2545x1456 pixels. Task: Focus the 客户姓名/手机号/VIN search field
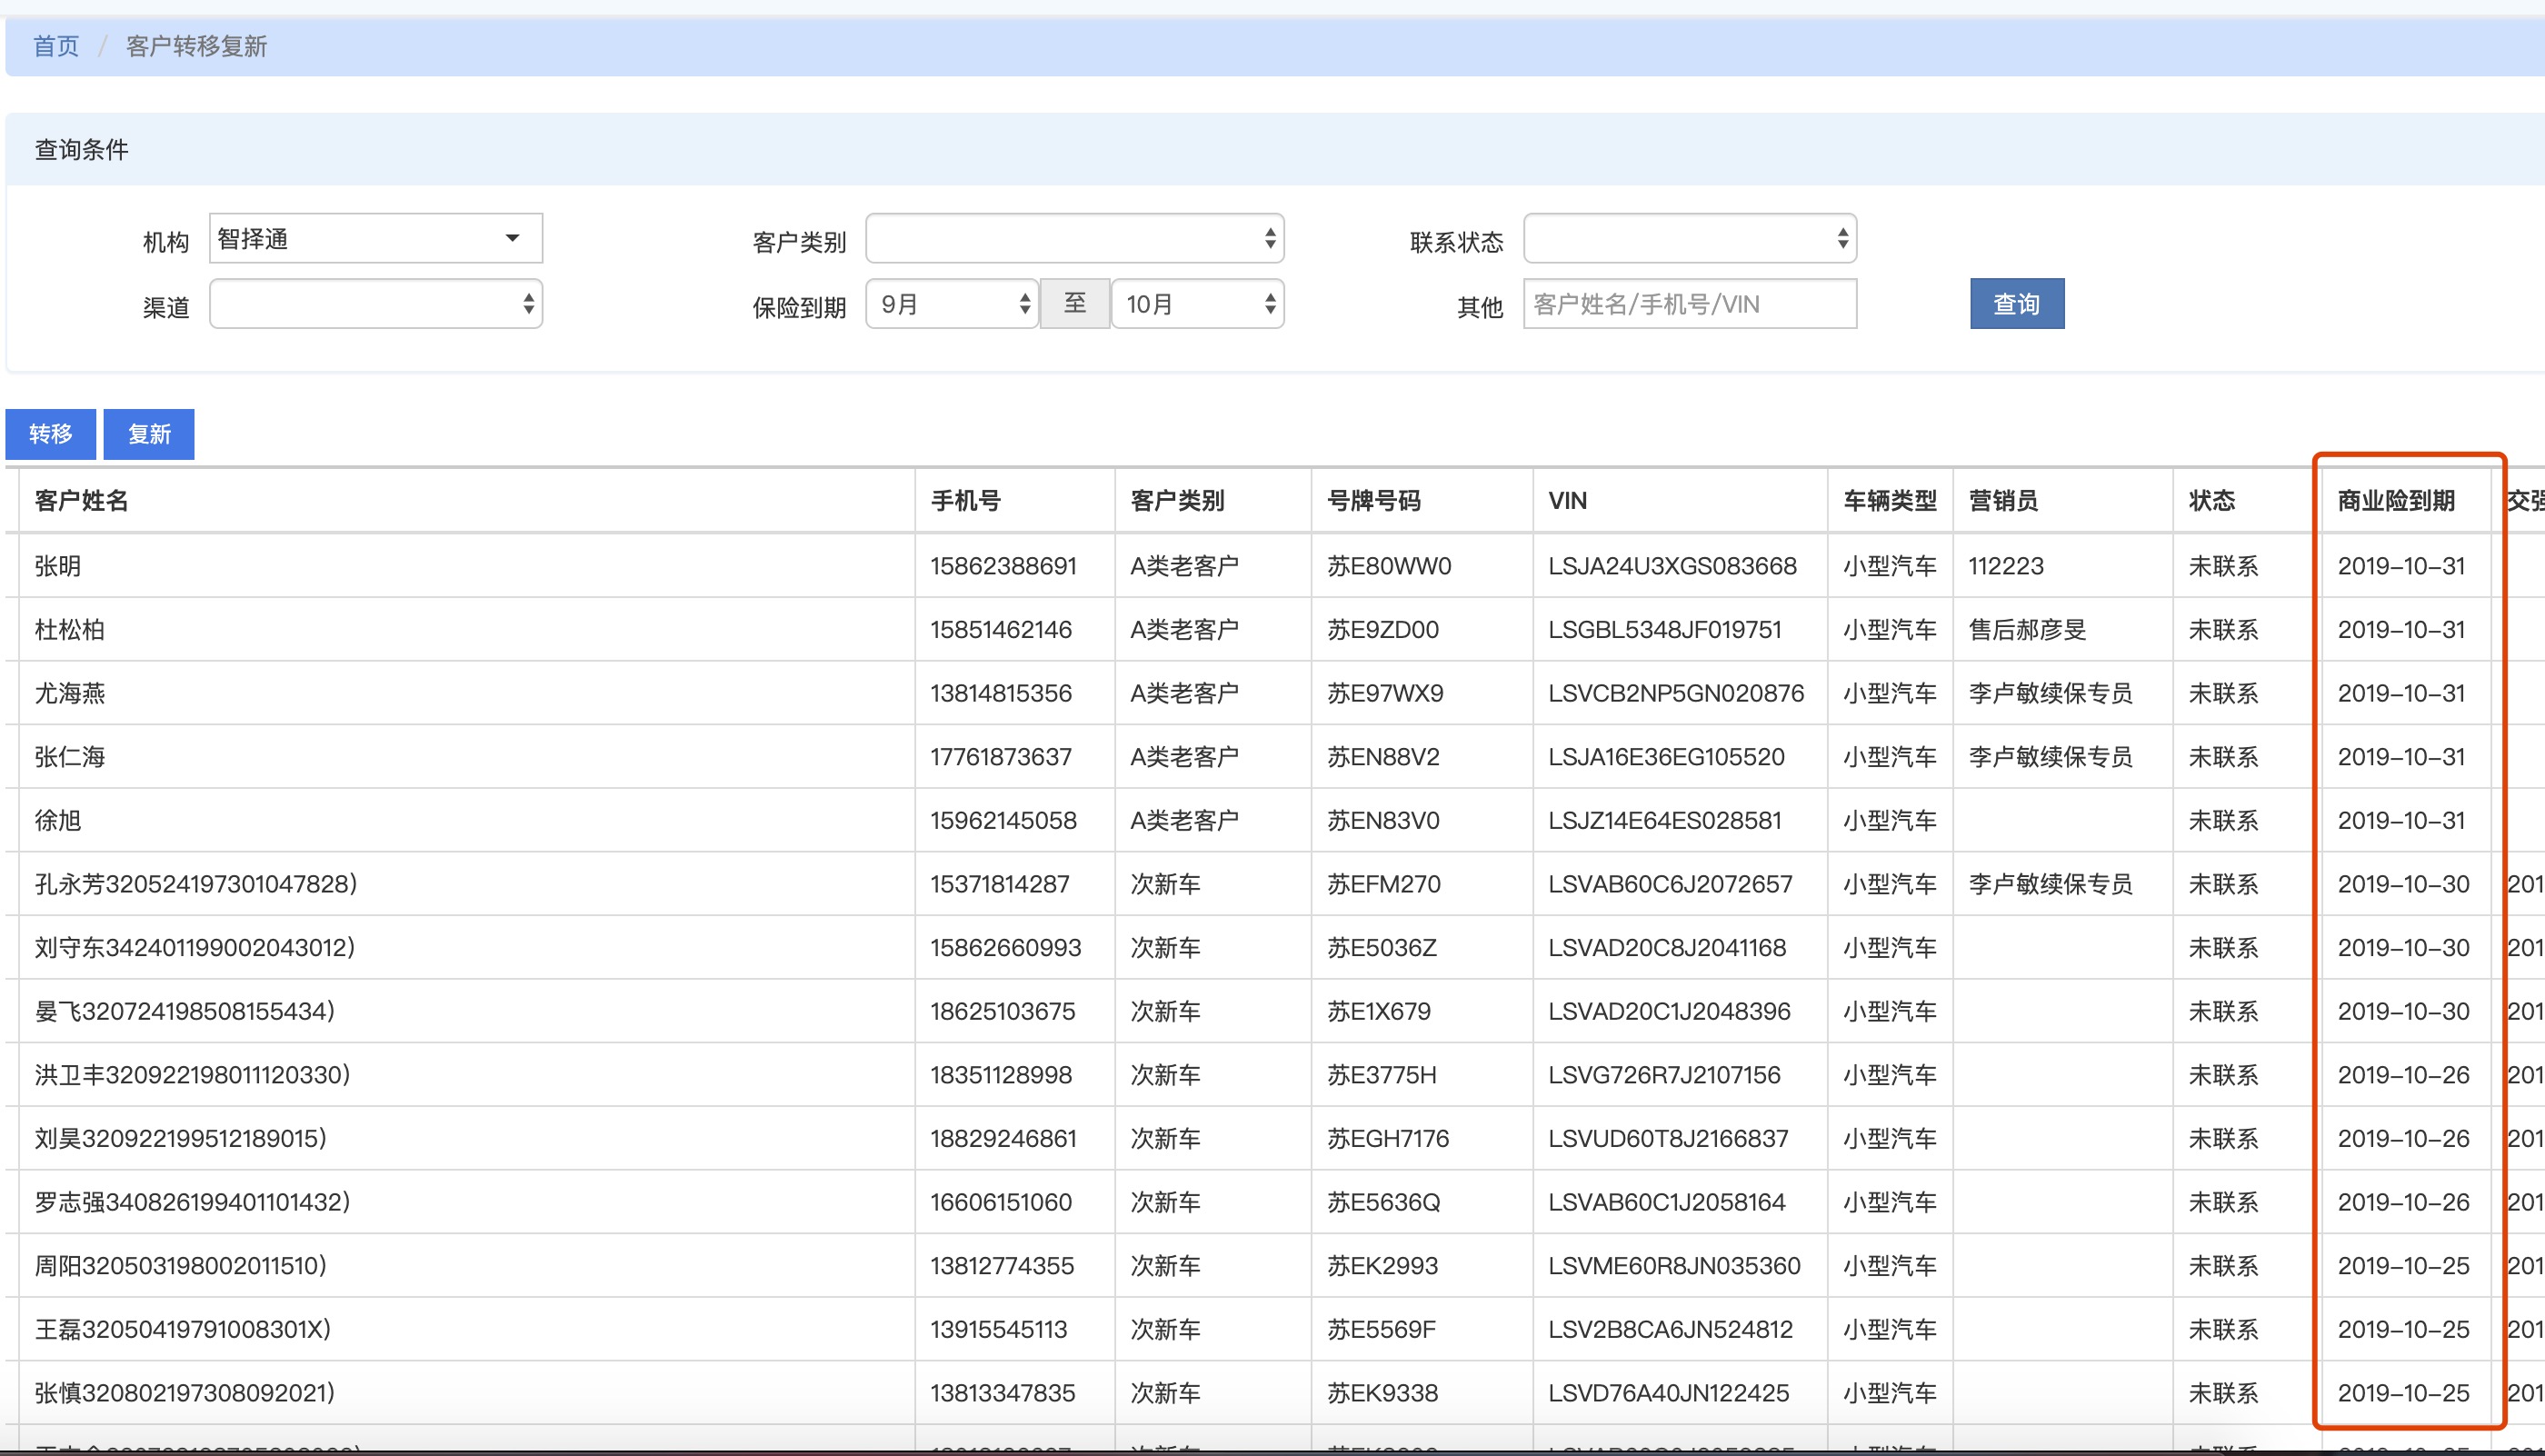(1689, 304)
